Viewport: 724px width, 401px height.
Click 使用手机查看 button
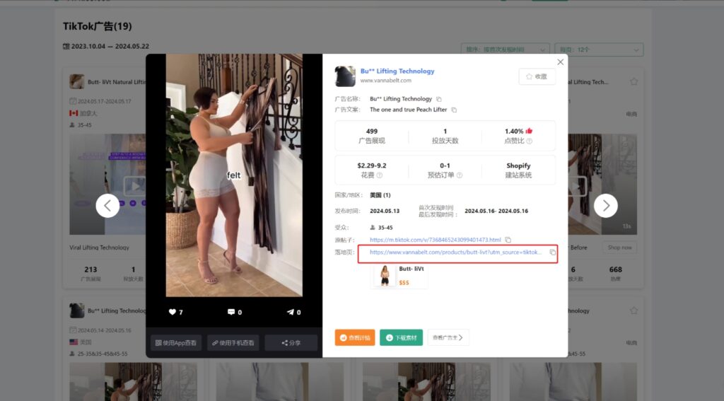click(233, 343)
